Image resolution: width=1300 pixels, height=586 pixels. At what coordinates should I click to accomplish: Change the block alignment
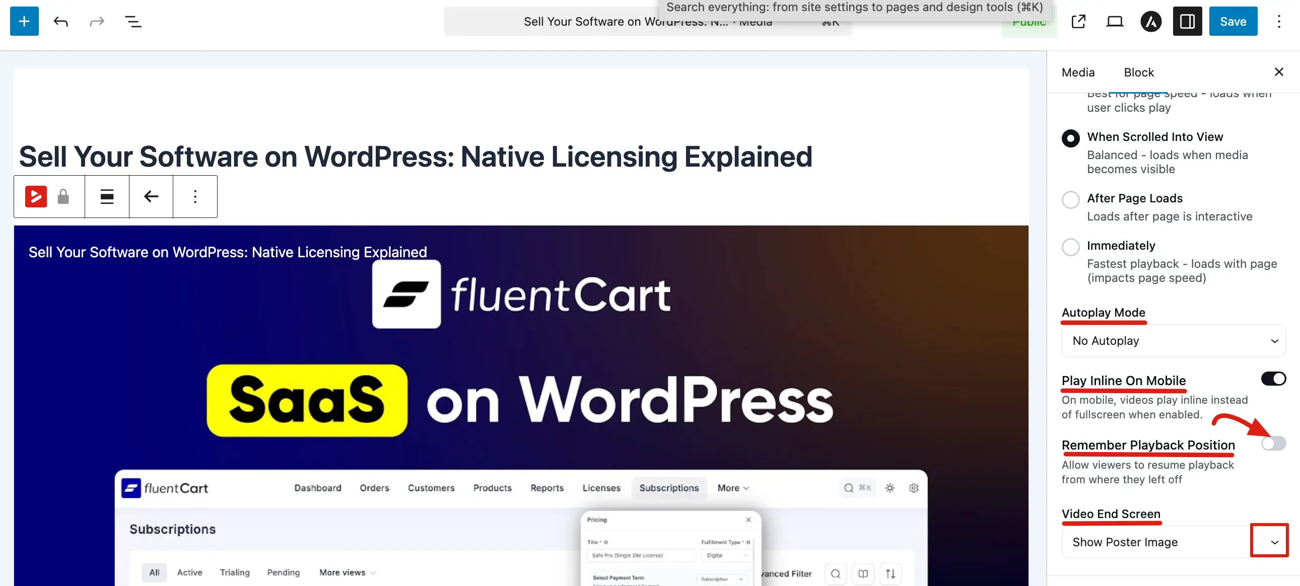107,197
